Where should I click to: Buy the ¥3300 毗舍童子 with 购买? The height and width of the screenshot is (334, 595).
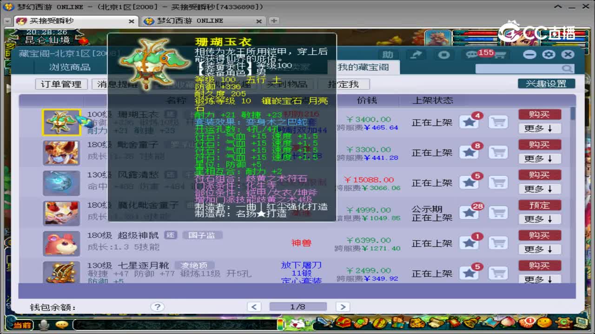(x=540, y=145)
